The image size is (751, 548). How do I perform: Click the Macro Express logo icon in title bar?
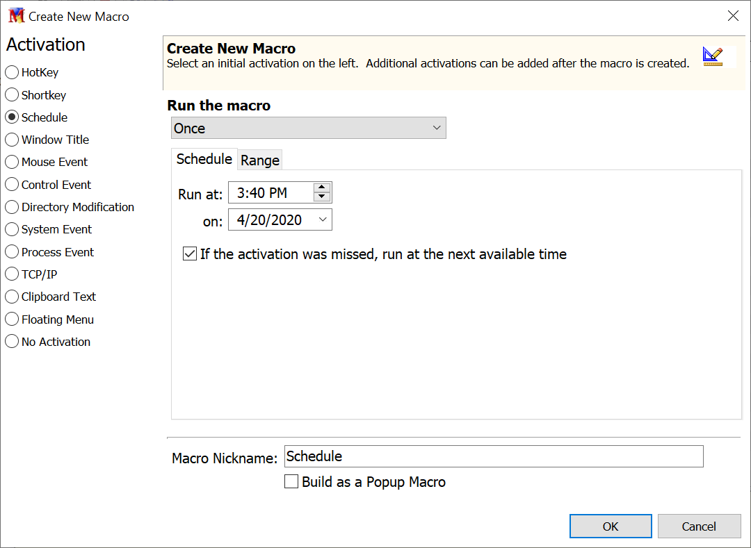pyautogui.click(x=16, y=16)
